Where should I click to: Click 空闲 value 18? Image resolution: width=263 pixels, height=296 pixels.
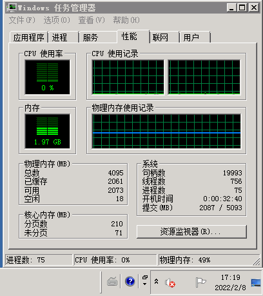coord(120,199)
